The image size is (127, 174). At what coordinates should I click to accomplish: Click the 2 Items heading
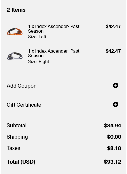pos(16,10)
